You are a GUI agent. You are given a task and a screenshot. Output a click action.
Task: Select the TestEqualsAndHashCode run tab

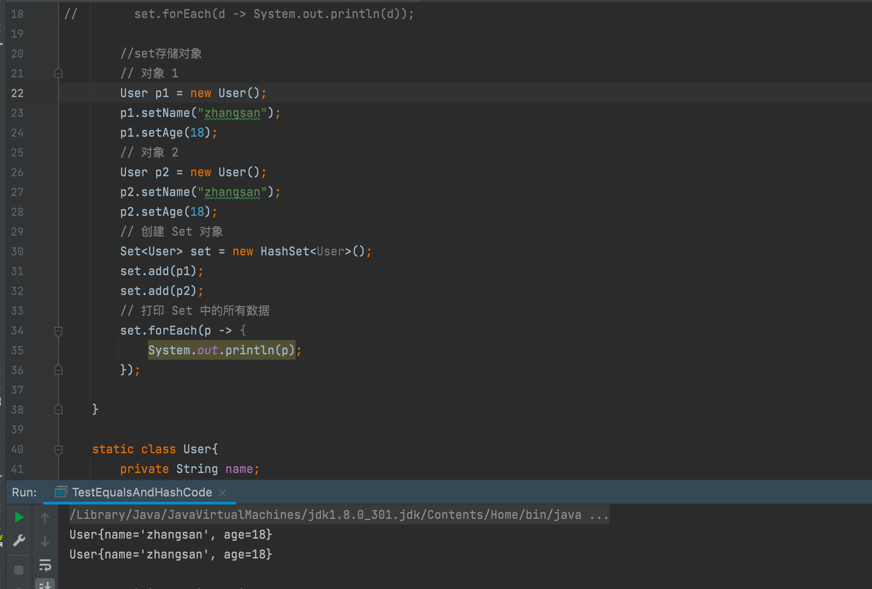click(142, 493)
